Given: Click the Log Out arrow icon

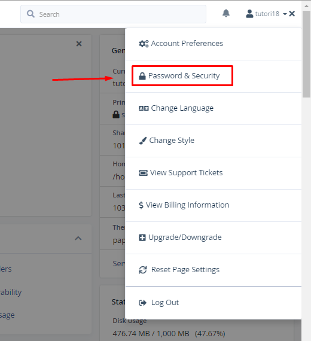Looking at the screenshot, I should (143, 303).
